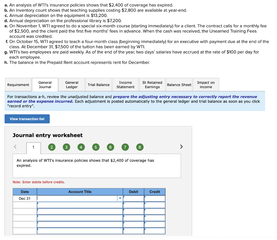
Task: Open the Requirement tab
Action: click(x=18, y=85)
